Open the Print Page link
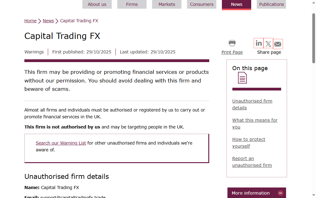Screen dimensions: 316x198 (x=232, y=52)
